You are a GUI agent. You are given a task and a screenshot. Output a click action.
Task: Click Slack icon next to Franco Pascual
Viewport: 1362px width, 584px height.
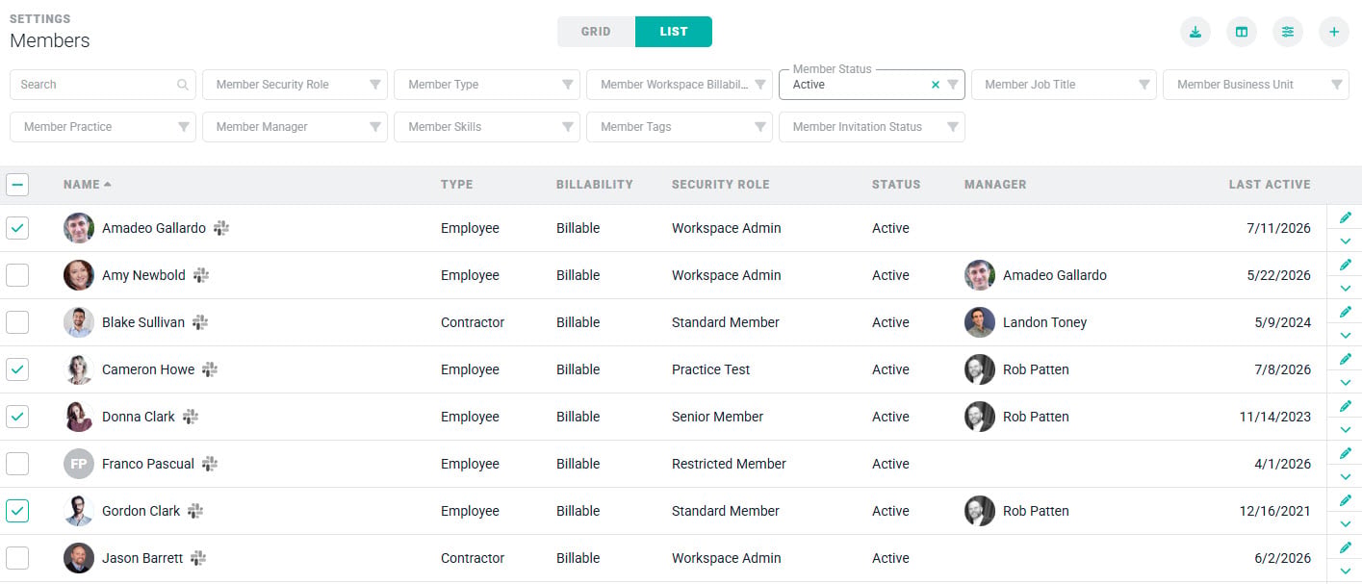pos(210,464)
